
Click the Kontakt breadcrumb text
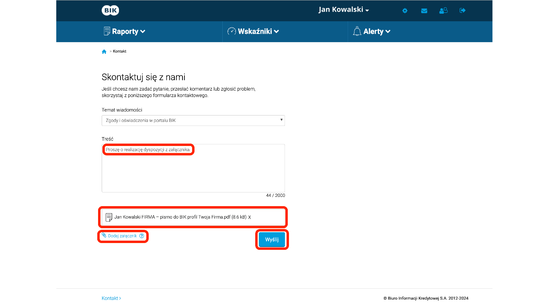pyautogui.click(x=120, y=51)
